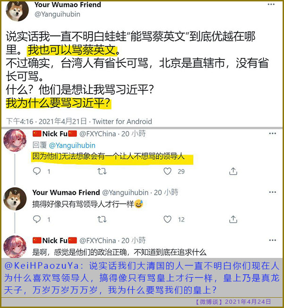Retweet Nick Fu's first reply
The height and width of the screenshot is (308, 284).
(102, 171)
